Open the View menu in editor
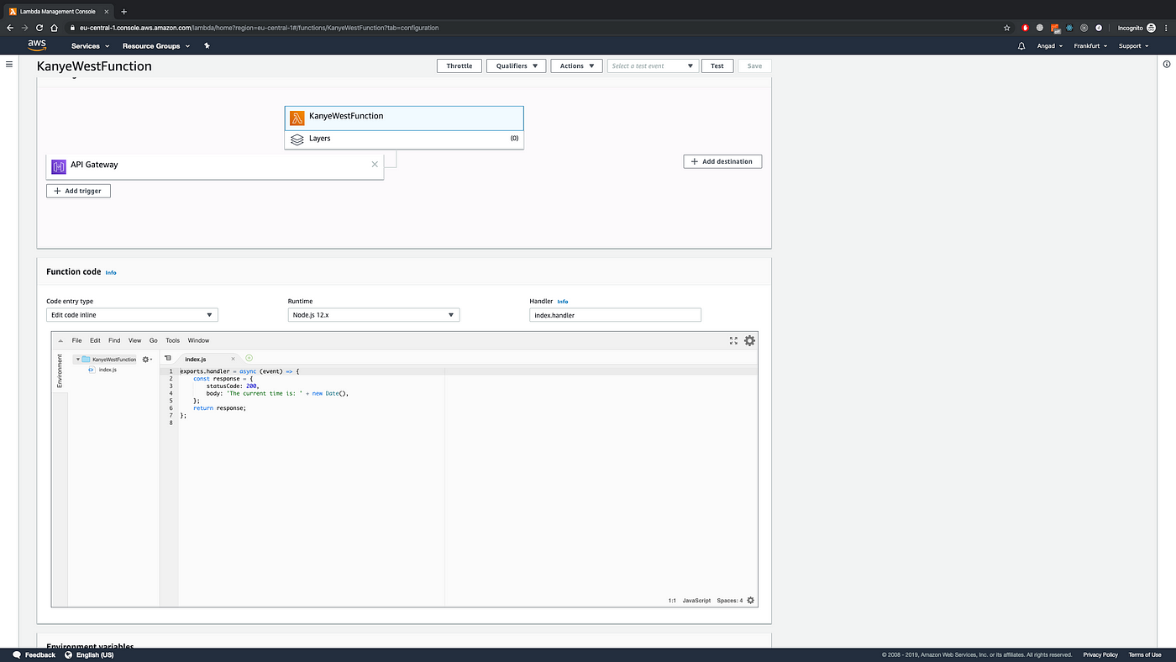Viewport: 1176px width, 662px height. (134, 341)
